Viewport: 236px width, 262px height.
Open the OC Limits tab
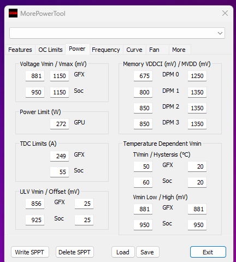[50, 50]
